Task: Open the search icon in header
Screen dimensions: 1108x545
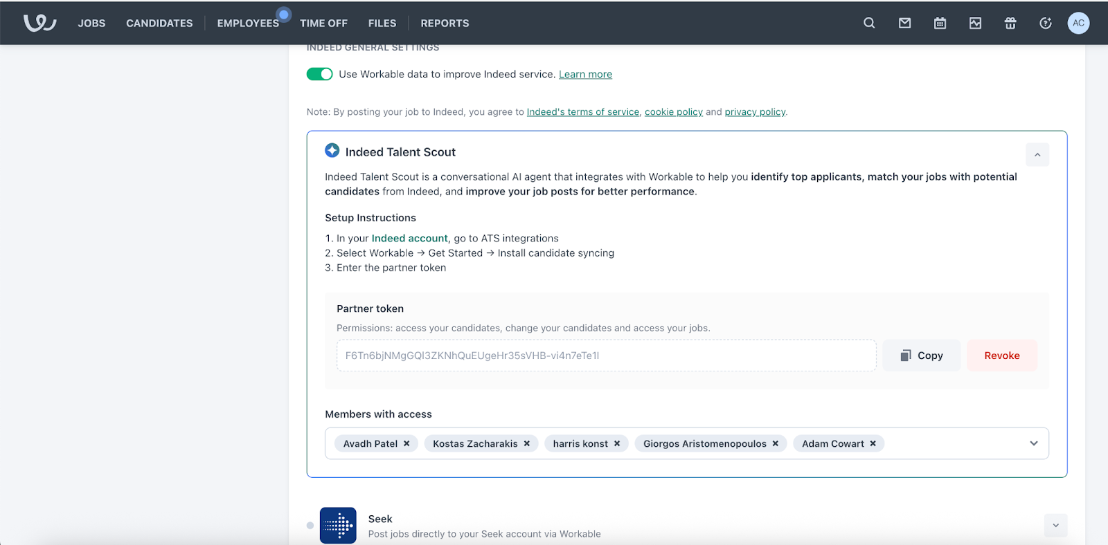Action: [x=869, y=23]
